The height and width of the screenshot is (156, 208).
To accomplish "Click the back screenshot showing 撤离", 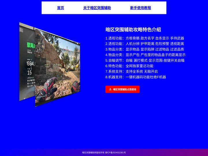I will click(27, 62).
